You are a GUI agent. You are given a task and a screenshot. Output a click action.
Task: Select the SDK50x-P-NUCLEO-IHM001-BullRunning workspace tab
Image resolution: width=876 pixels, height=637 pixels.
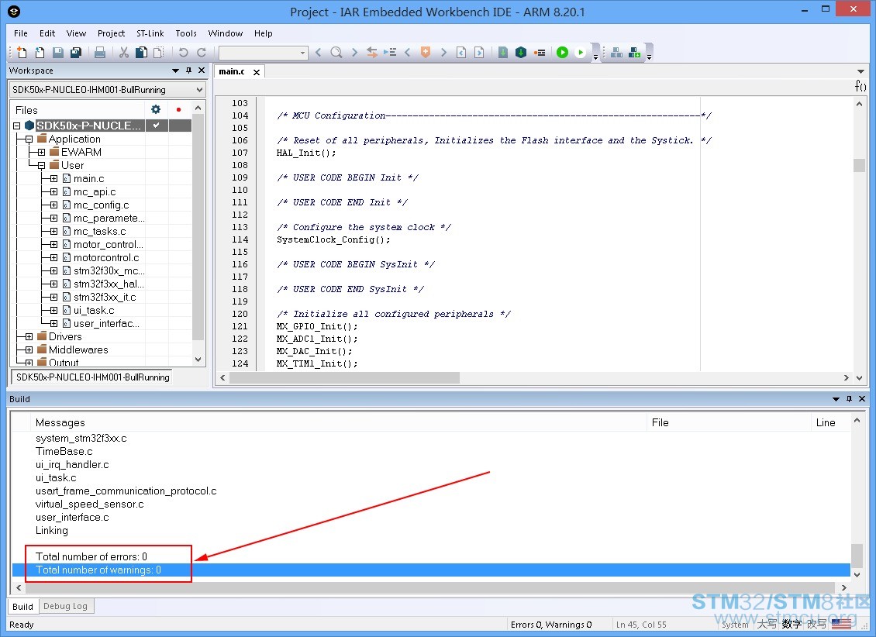[x=92, y=377]
